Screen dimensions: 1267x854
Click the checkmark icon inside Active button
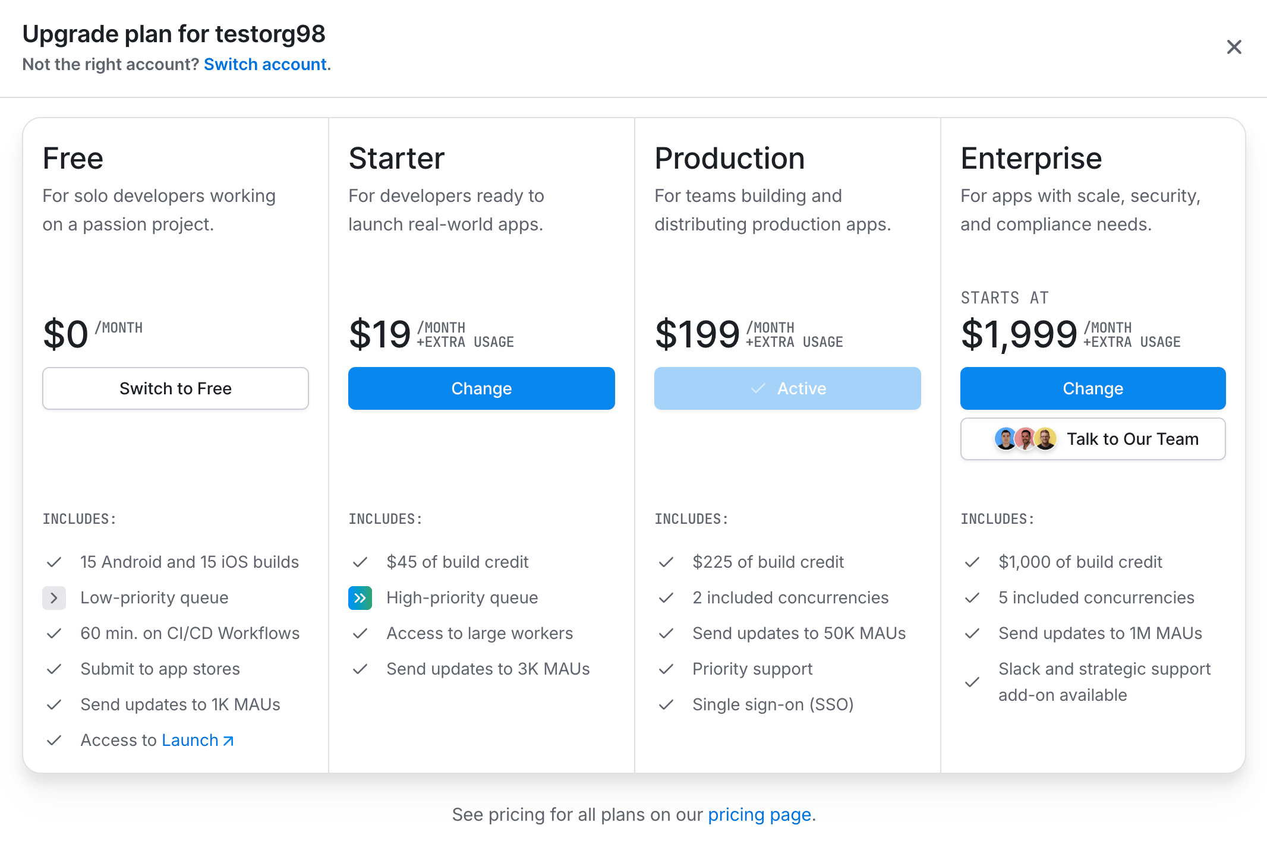pos(758,388)
